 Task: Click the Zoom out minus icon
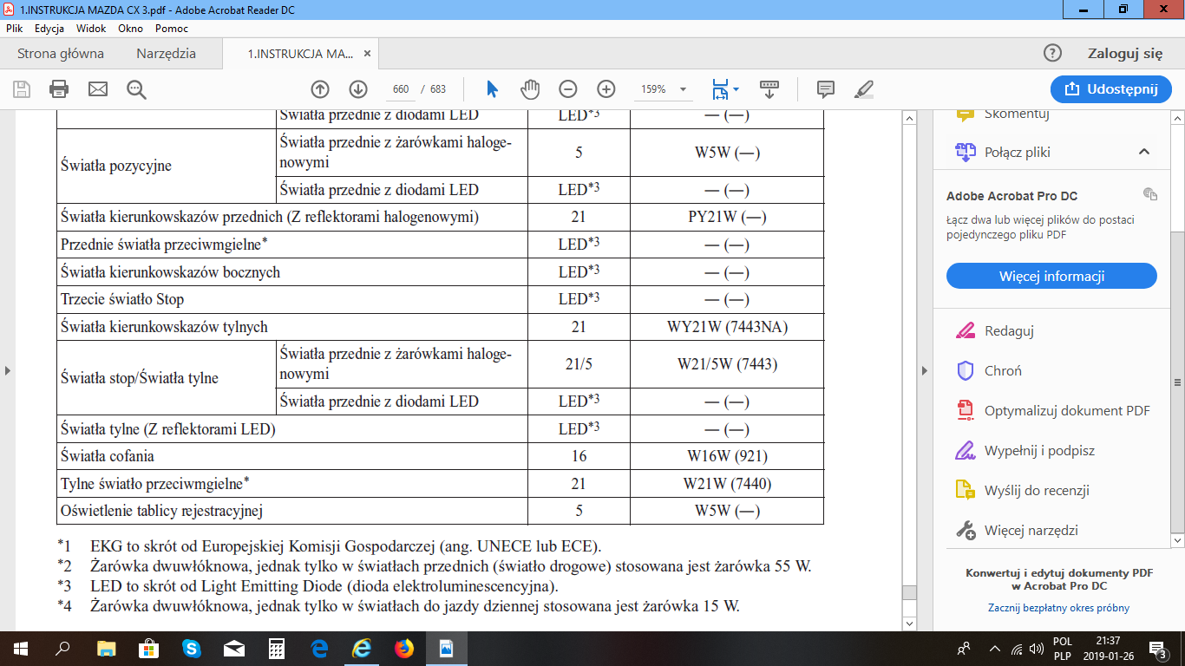(x=567, y=89)
